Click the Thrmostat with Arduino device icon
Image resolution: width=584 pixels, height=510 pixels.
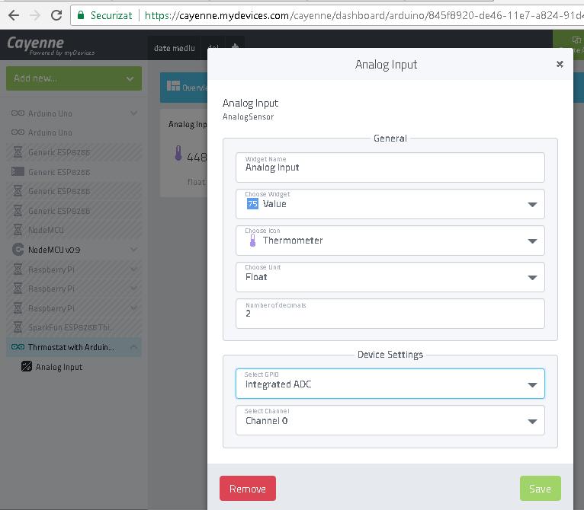pos(18,347)
